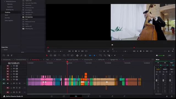
Task: Open the Deliver page rocket icon
Action: [x=124, y=96]
